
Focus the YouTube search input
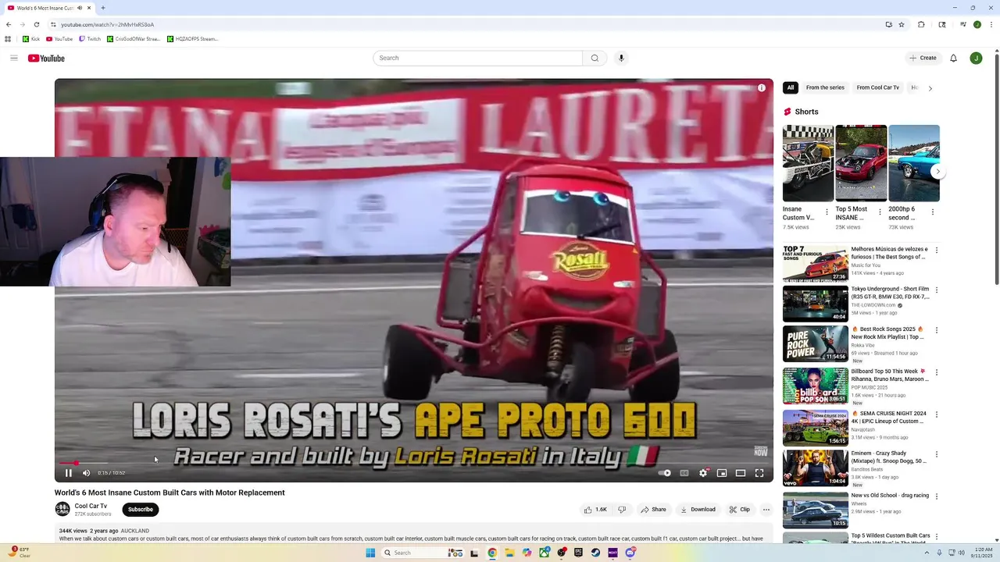click(x=478, y=58)
